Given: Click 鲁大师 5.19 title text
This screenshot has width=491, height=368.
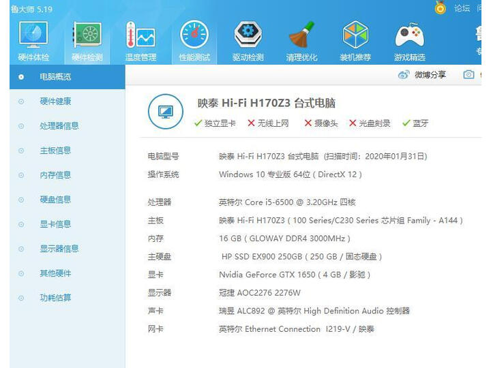Looking at the screenshot, I should [31, 9].
